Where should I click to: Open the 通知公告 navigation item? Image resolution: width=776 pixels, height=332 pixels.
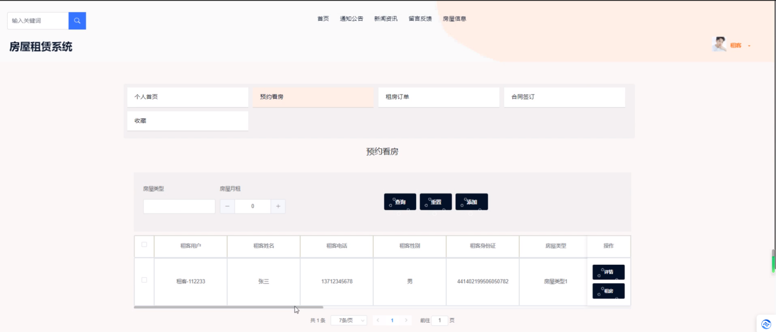(x=352, y=18)
